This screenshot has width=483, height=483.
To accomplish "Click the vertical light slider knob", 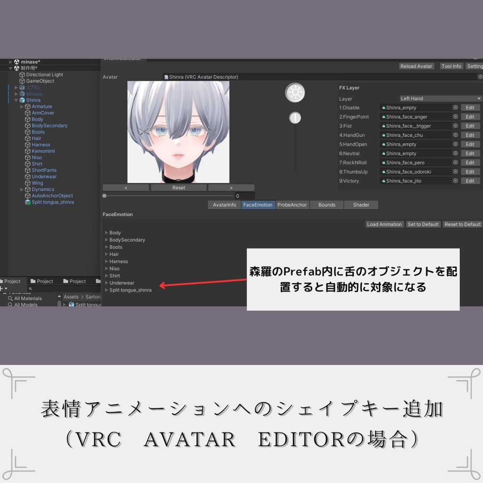I will tap(295, 117).
